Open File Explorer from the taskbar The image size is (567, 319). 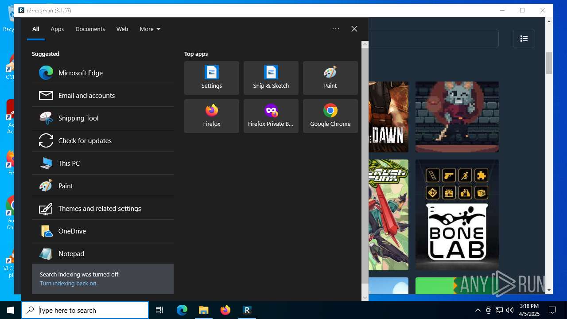click(x=204, y=310)
